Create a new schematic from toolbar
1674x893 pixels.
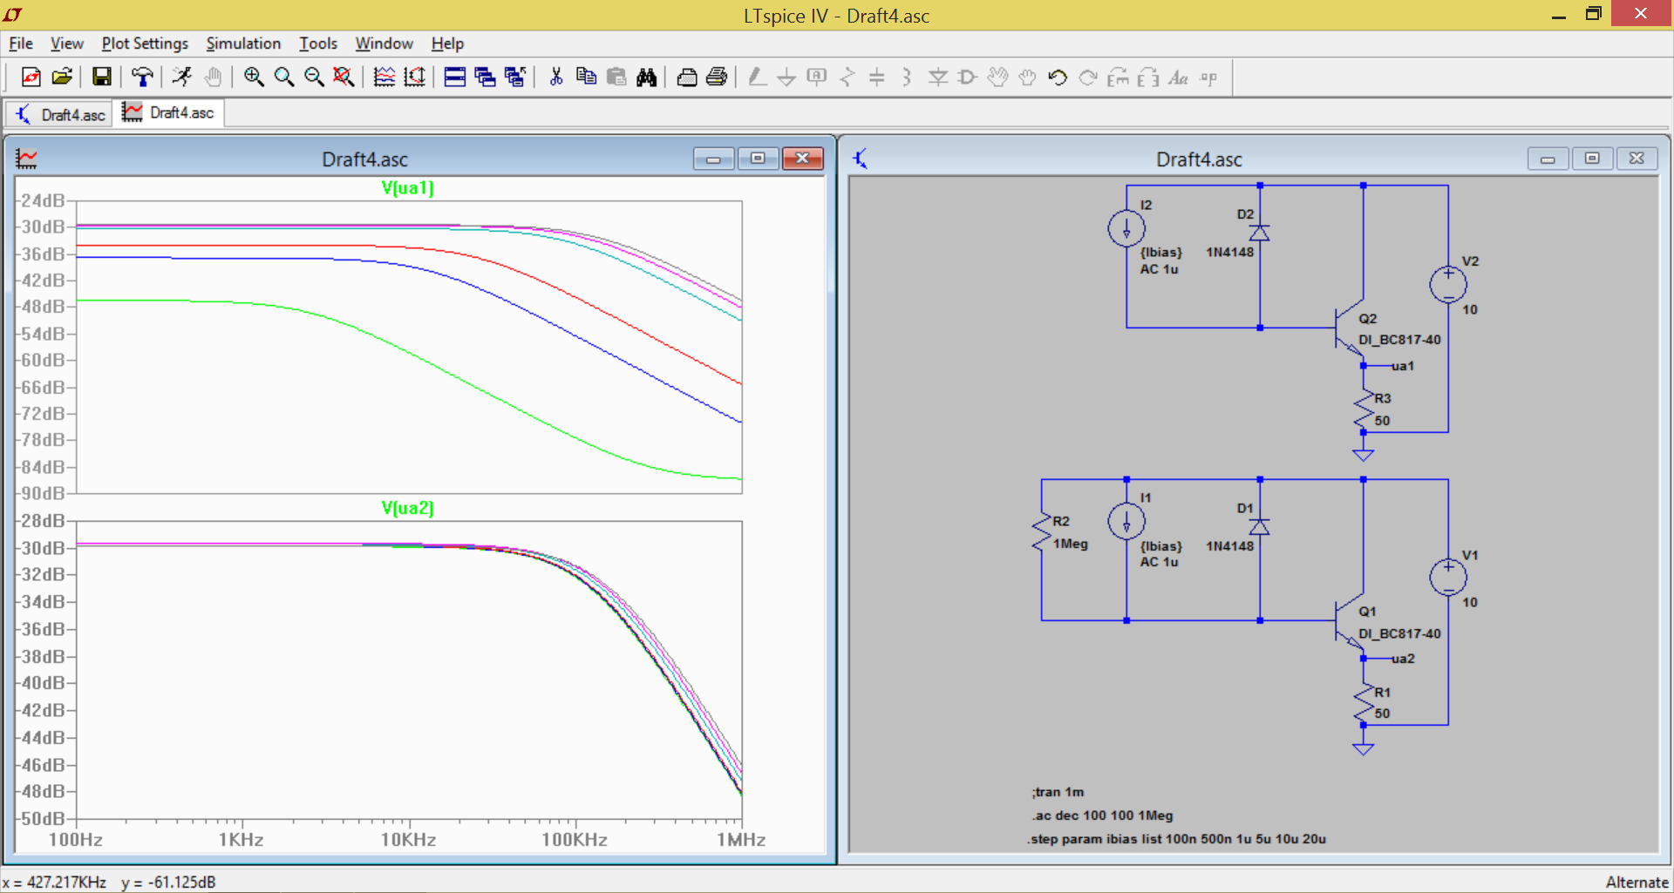(x=31, y=78)
